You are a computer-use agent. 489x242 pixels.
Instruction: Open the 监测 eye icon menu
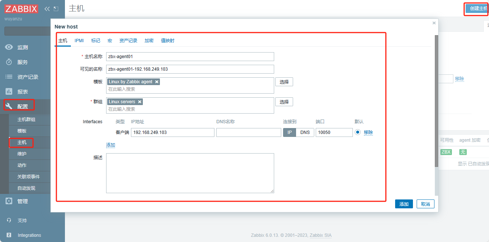click(x=9, y=47)
